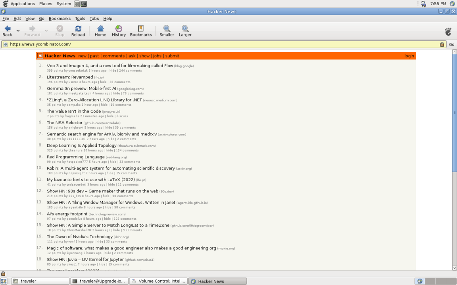The image size is (457, 285).
Task: Open 'Red Programming Language' story
Action: coord(75,157)
